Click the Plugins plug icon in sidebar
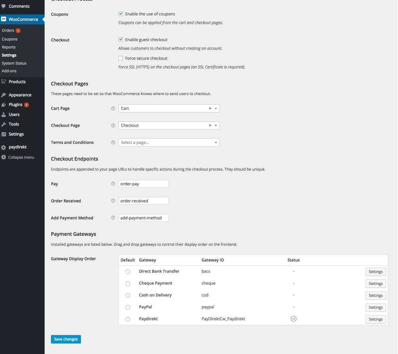 point(4,105)
